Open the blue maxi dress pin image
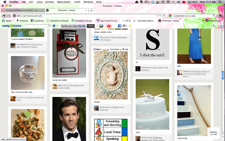 194,46
